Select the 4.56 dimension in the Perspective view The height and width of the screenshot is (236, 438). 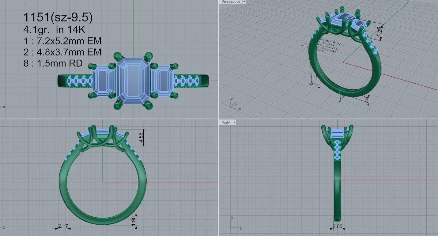click(x=379, y=32)
